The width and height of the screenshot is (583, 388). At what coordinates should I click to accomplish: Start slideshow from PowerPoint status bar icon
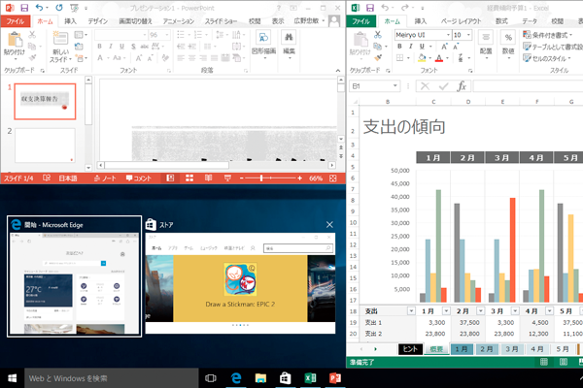click(x=227, y=178)
